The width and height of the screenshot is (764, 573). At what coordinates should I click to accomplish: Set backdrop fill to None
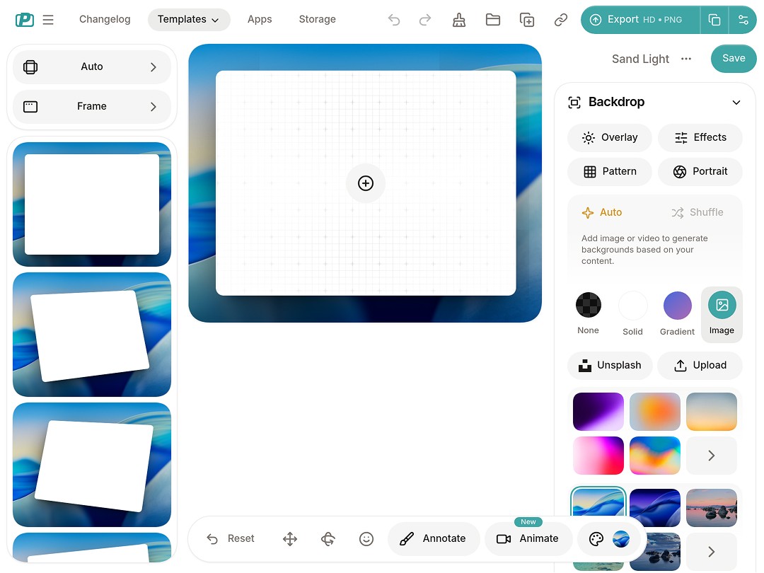coord(588,305)
